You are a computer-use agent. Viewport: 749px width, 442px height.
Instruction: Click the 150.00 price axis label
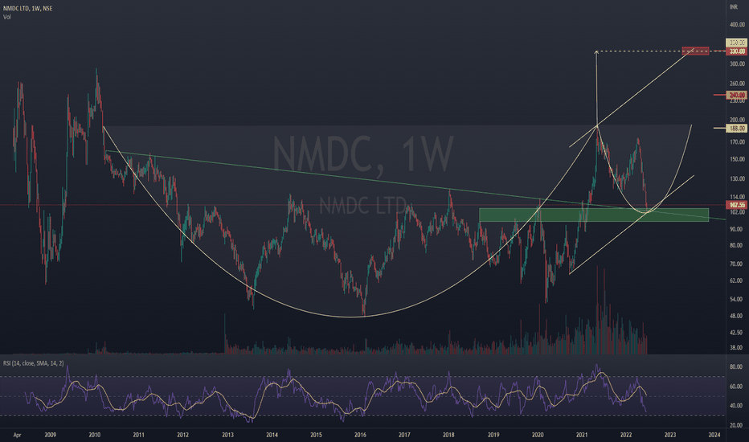(x=737, y=159)
